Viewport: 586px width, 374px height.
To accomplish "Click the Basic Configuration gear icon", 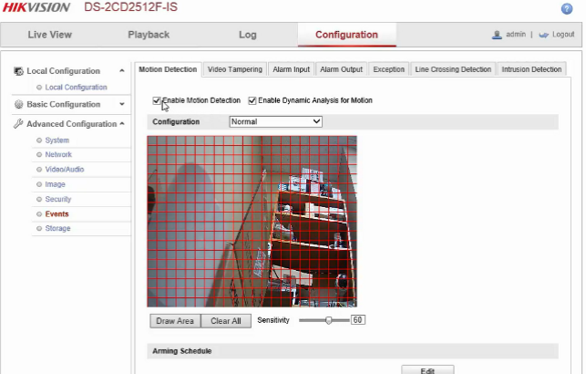I will click(18, 104).
